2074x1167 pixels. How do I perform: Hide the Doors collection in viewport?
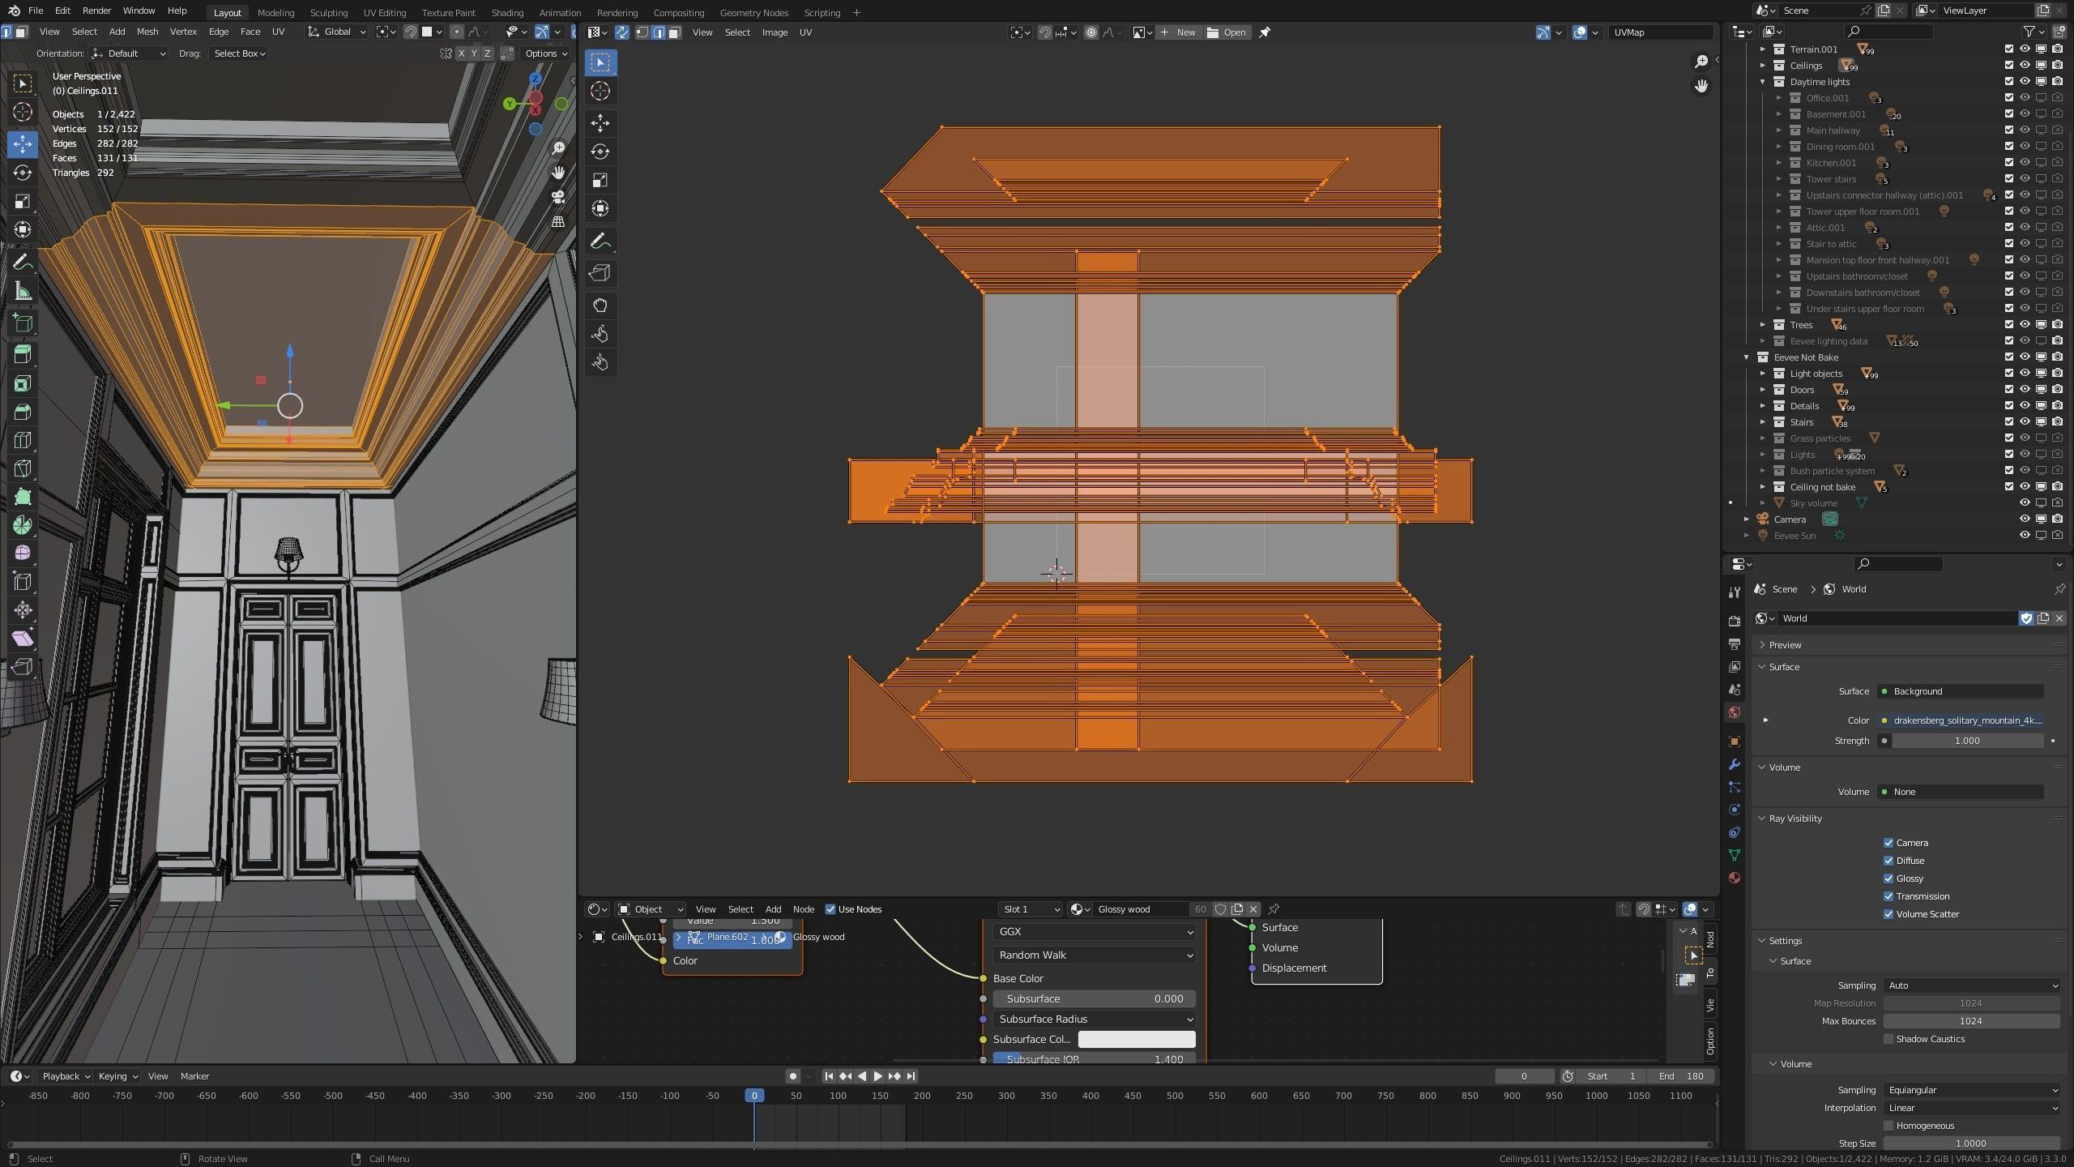pos(2025,390)
